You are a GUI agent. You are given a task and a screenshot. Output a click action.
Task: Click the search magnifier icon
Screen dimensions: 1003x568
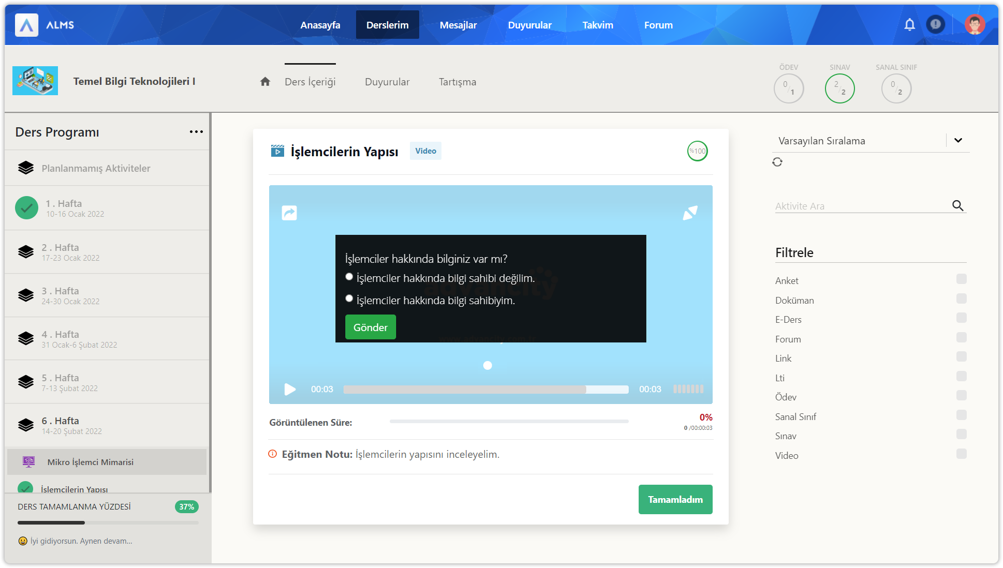[957, 205]
